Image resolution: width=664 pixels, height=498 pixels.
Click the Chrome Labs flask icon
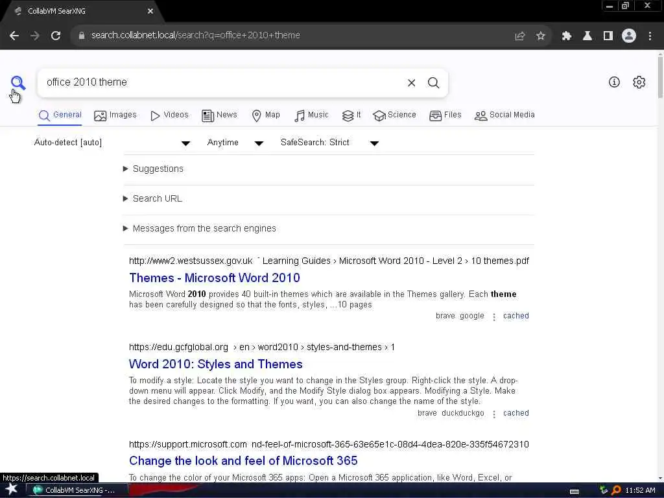coord(587,36)
